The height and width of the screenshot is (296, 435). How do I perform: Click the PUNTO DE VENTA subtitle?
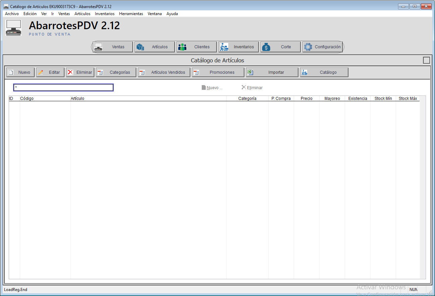coord(50,34)
